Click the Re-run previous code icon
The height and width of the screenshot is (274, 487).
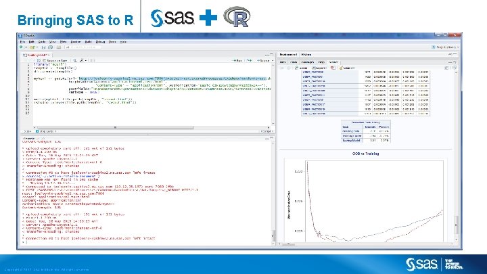249,60
